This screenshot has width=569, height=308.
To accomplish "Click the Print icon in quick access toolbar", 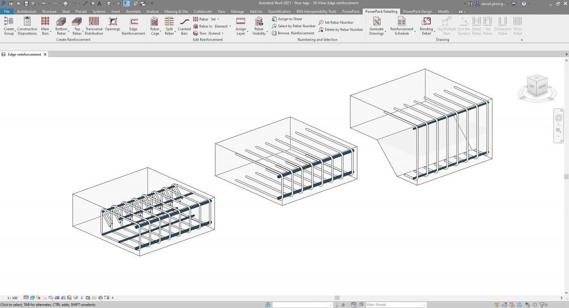I will click(x=66, y=4).
